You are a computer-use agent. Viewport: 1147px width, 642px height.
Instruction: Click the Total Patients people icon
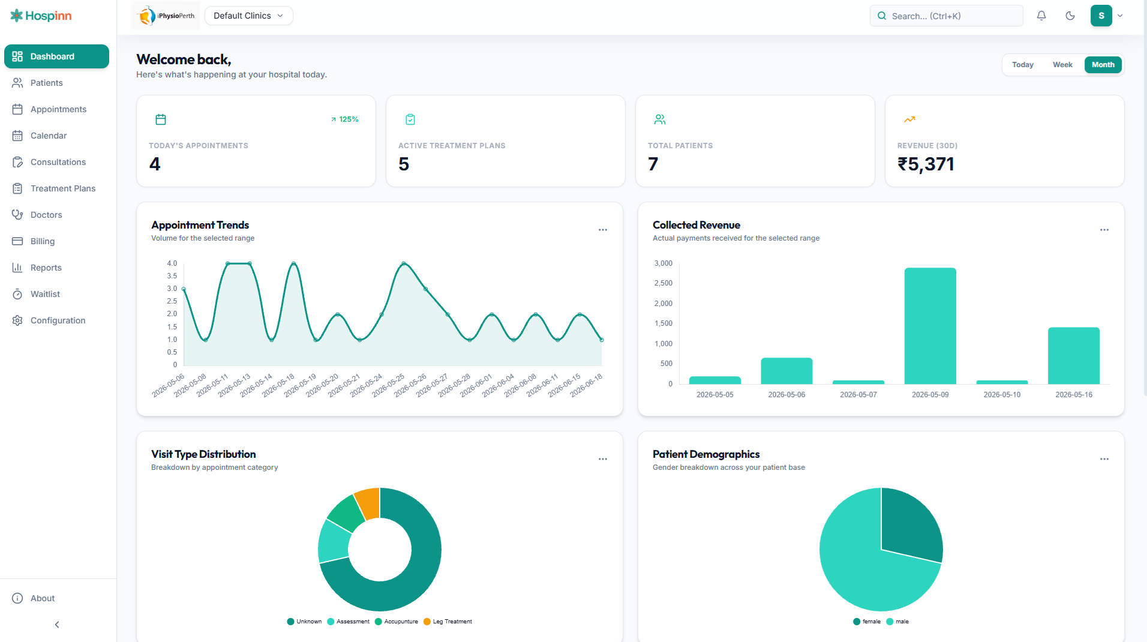pyautogui.click(x=660, y=119)
